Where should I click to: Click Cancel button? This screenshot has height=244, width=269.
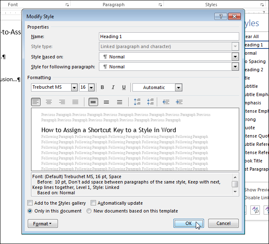pyautogui.click(x=223, y=223)
